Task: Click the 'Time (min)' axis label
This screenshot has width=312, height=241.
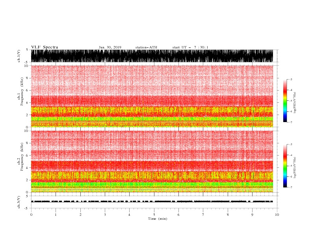Action: 158,219
